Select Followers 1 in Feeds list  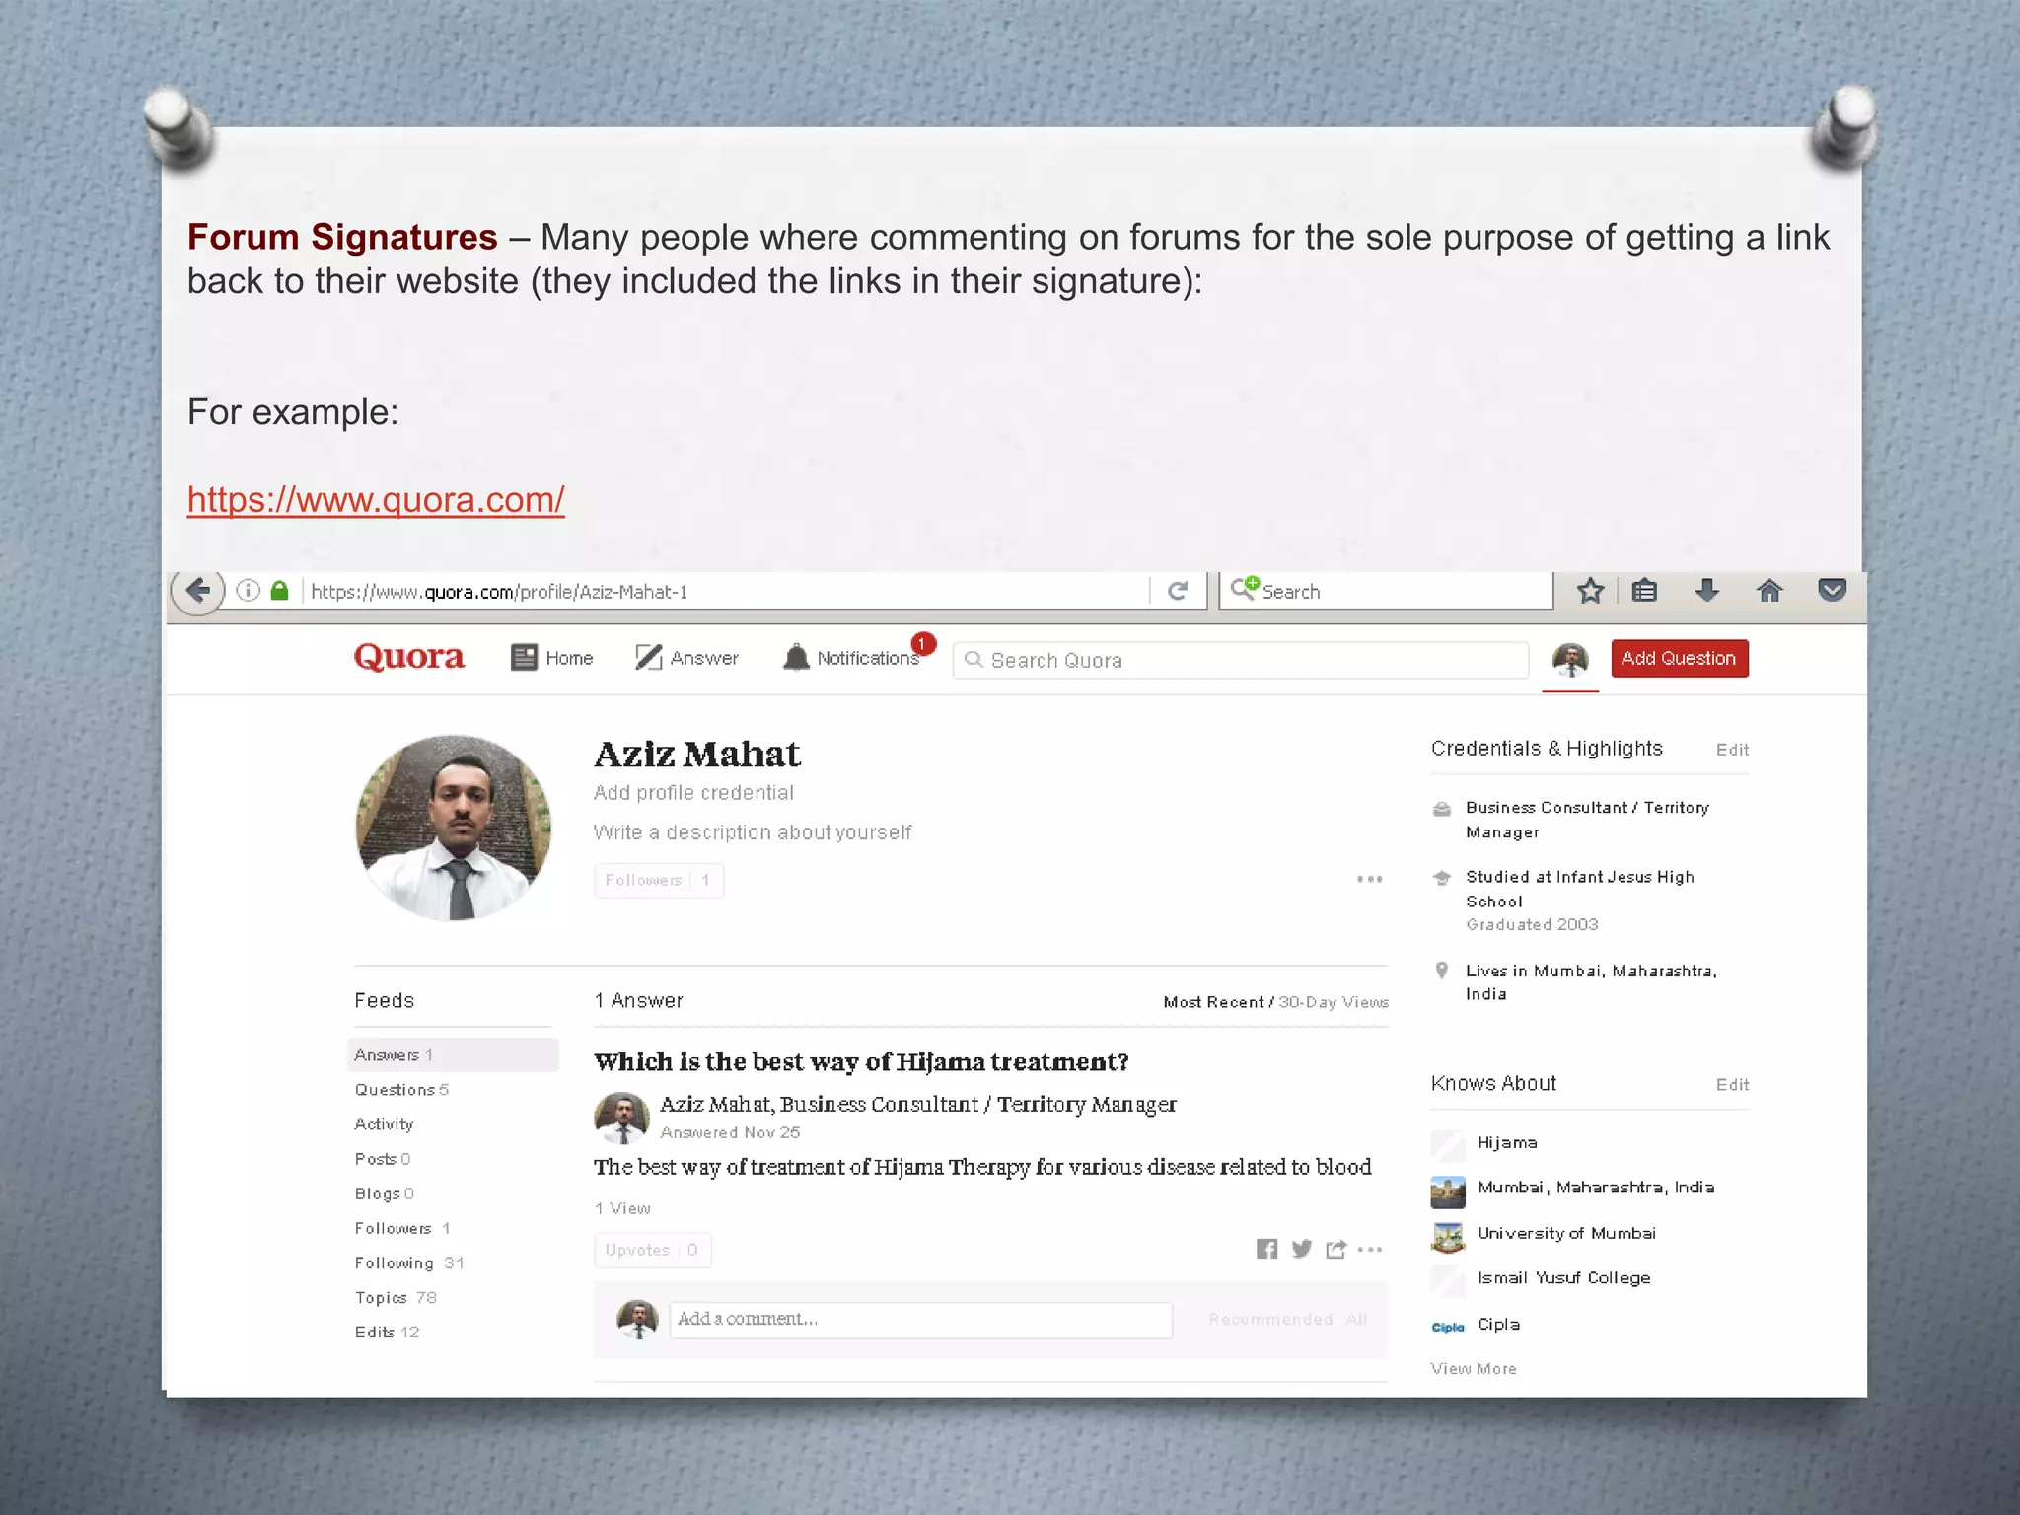point(402,1228)
